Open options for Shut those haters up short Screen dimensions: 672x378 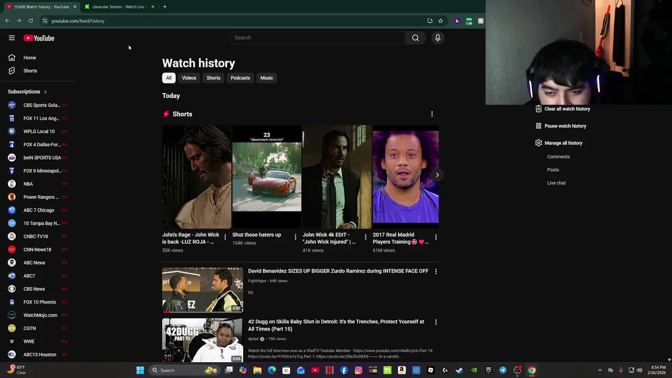[295, 237]
